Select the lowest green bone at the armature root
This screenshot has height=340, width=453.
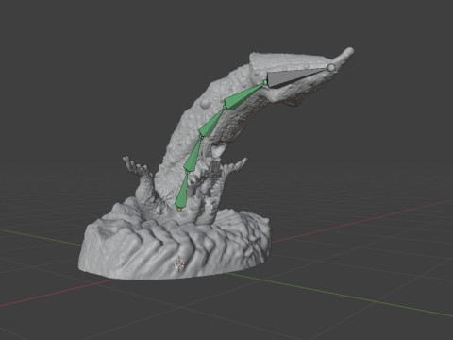click(182, 192)
